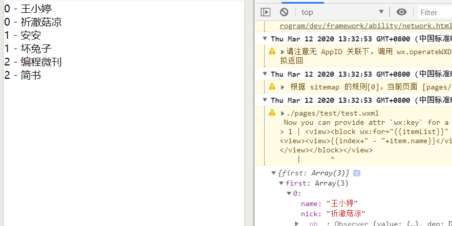Click the "0 - 祈澈菇凉" row in preview
The height and width of the screenshot is (226, 452).
pyautogui.click(x=33, y=22)
